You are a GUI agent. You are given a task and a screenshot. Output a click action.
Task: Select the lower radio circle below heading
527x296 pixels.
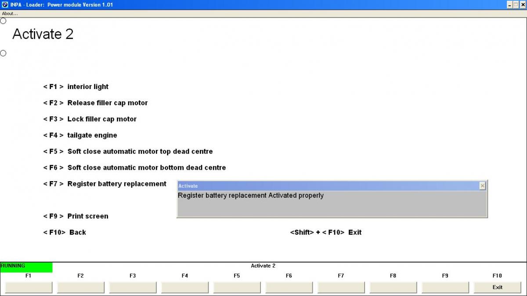pyautogui.click(x=3, y=53)
